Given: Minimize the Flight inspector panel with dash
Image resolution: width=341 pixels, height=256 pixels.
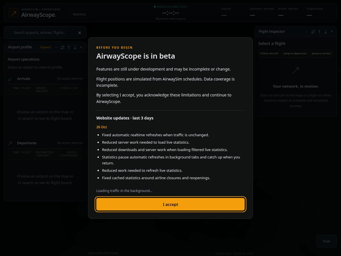Looking at the screenshot, I should coord(307,32).
